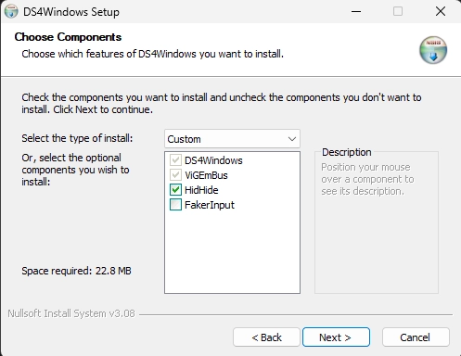Screen dimensions: 461x356
Task: Cancel the DS4Windows setup
Action: (416, 337)
